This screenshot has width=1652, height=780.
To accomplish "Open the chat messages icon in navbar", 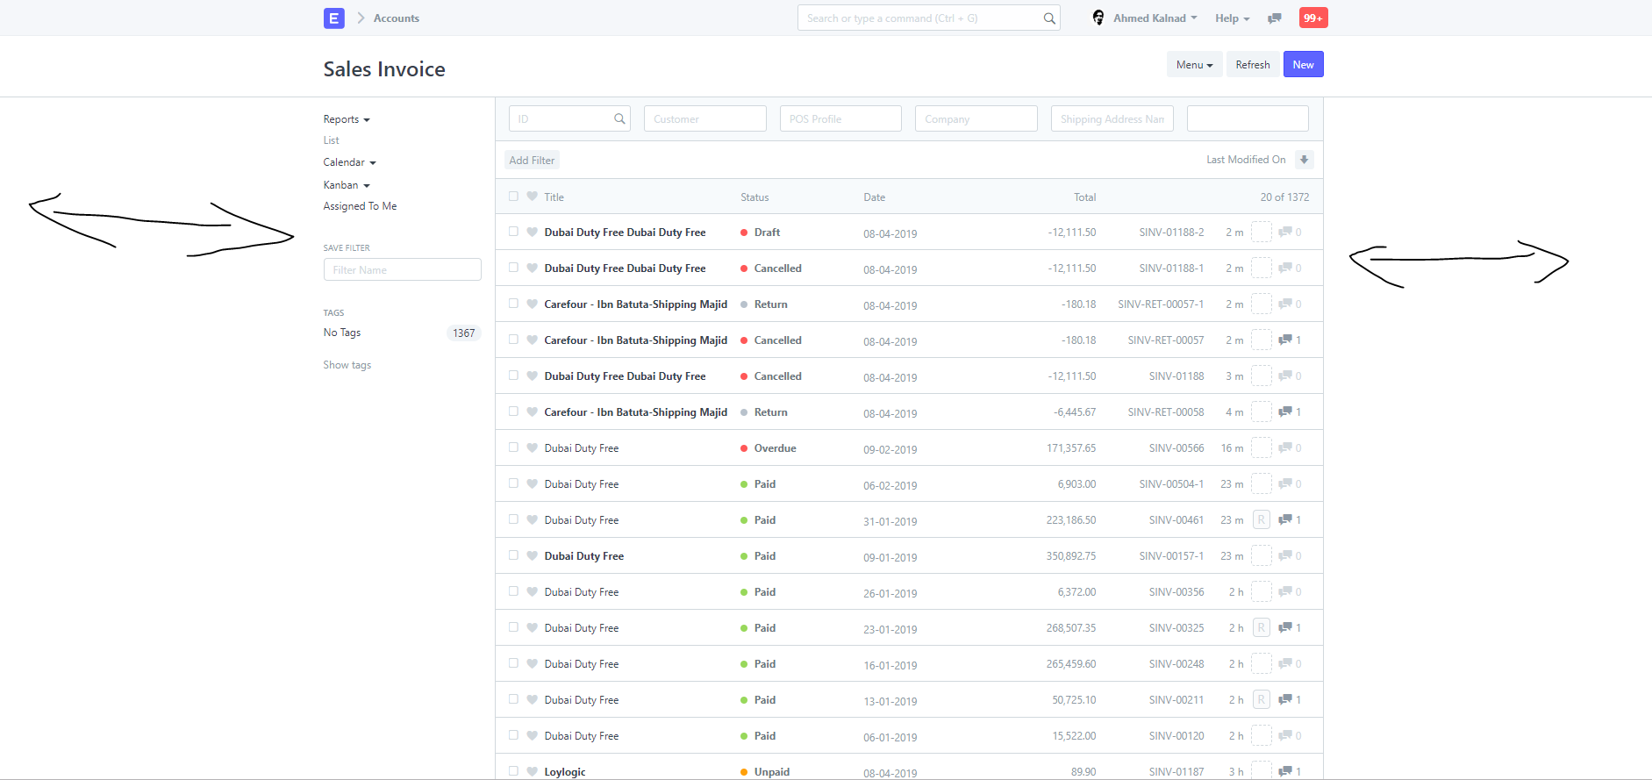I will tap(1275, 18).
